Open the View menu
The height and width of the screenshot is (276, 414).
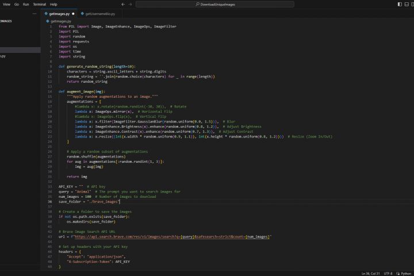(x=6, y=4)
